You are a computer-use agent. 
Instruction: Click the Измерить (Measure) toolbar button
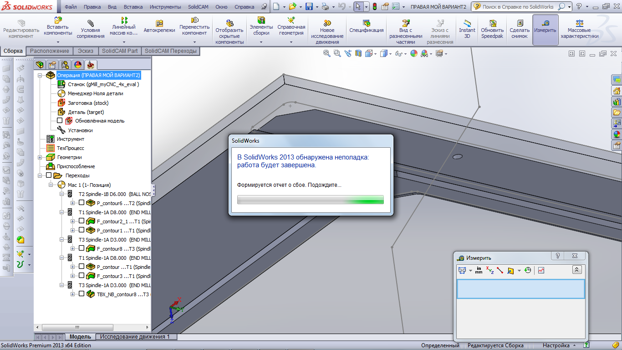click(x=545, y=30)
